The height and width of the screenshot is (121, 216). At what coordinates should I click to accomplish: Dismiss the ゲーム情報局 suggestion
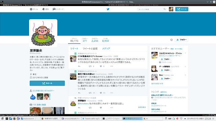[185, 67]
